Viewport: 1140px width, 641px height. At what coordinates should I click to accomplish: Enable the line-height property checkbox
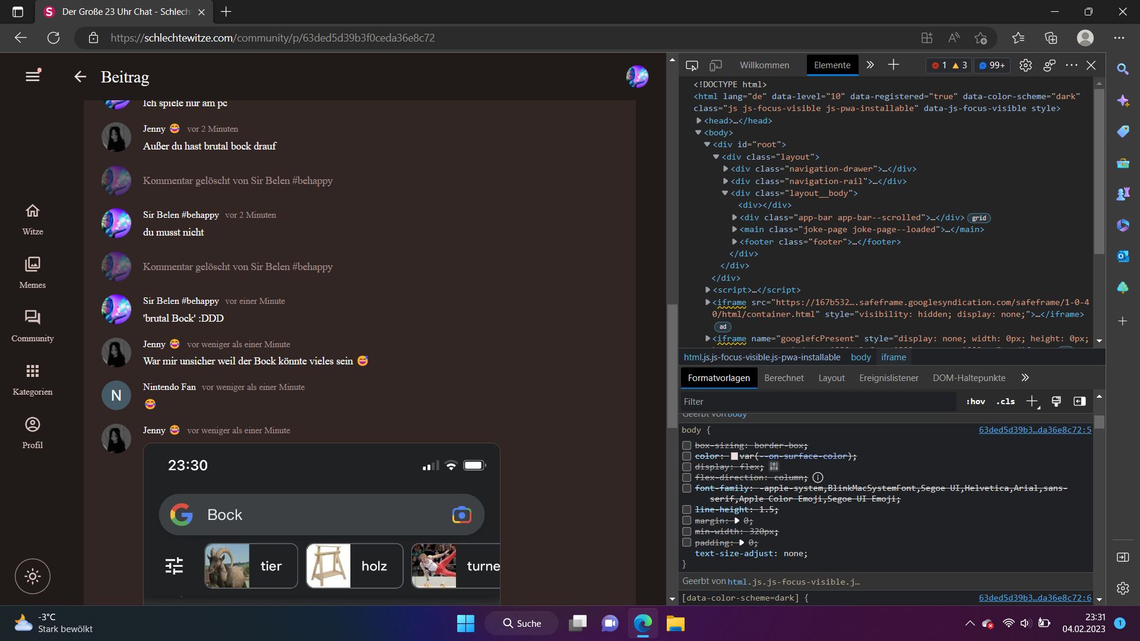687,509
